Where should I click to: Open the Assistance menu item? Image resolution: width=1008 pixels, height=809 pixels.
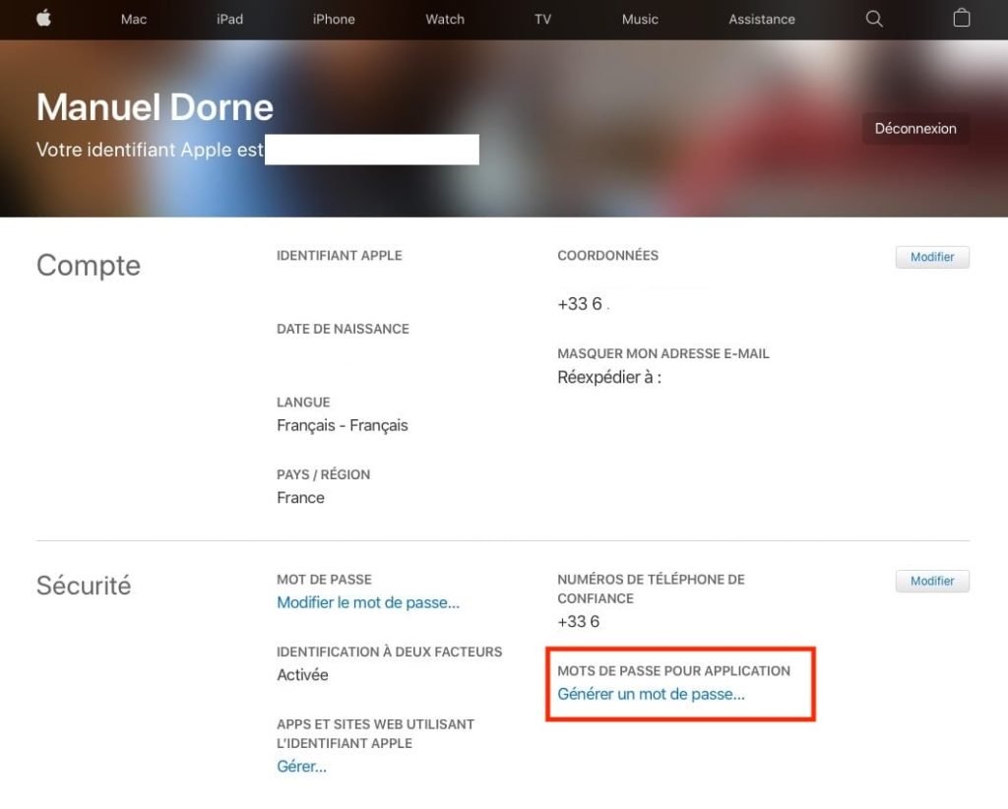(x=762, y=20)
